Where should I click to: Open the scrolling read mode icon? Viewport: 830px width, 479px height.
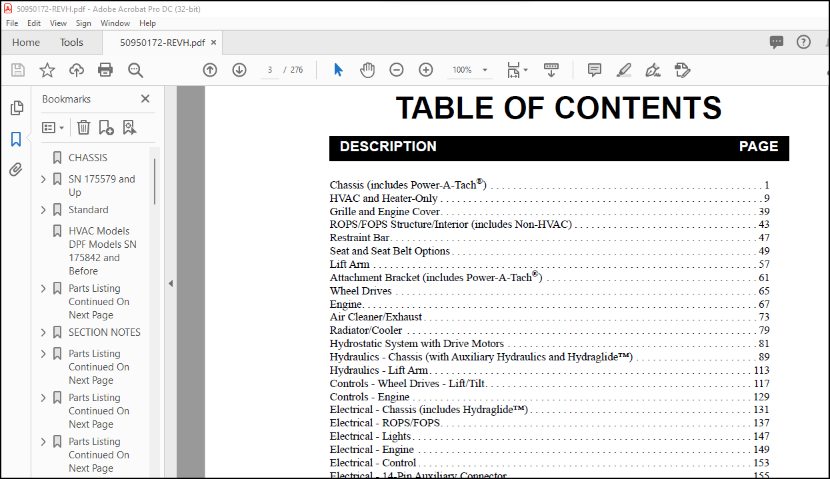pyautogui.click(x=551, y=70)
